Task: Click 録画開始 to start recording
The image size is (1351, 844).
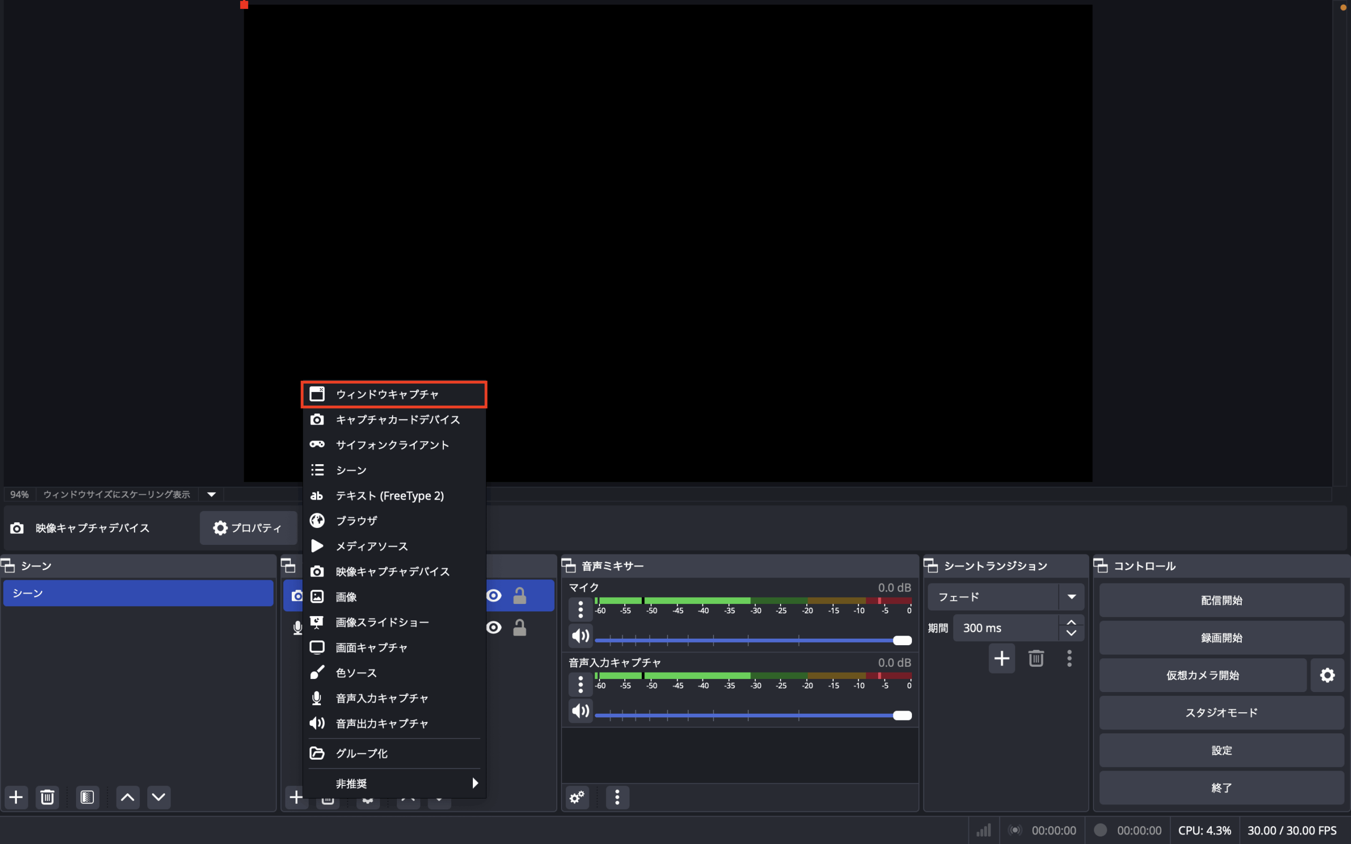Action: pos(1222,637)
